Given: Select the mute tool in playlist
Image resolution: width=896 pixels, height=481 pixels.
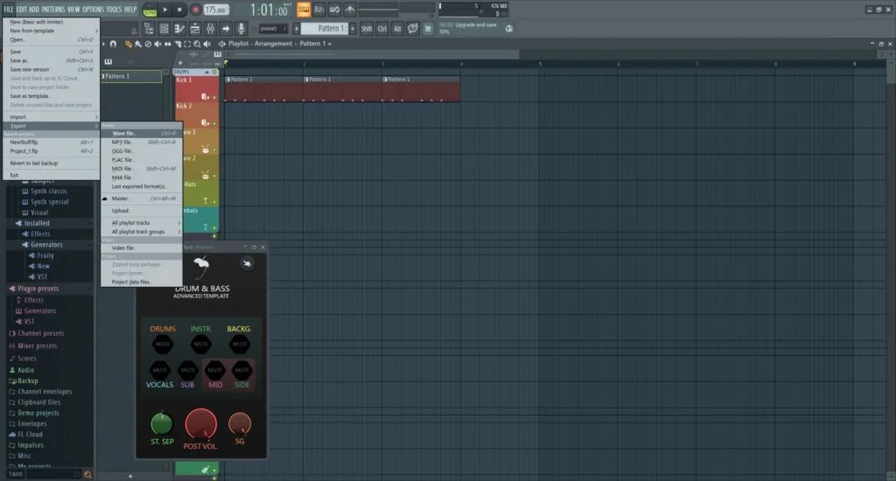Looking at the screenshot, I should (157, 44).
